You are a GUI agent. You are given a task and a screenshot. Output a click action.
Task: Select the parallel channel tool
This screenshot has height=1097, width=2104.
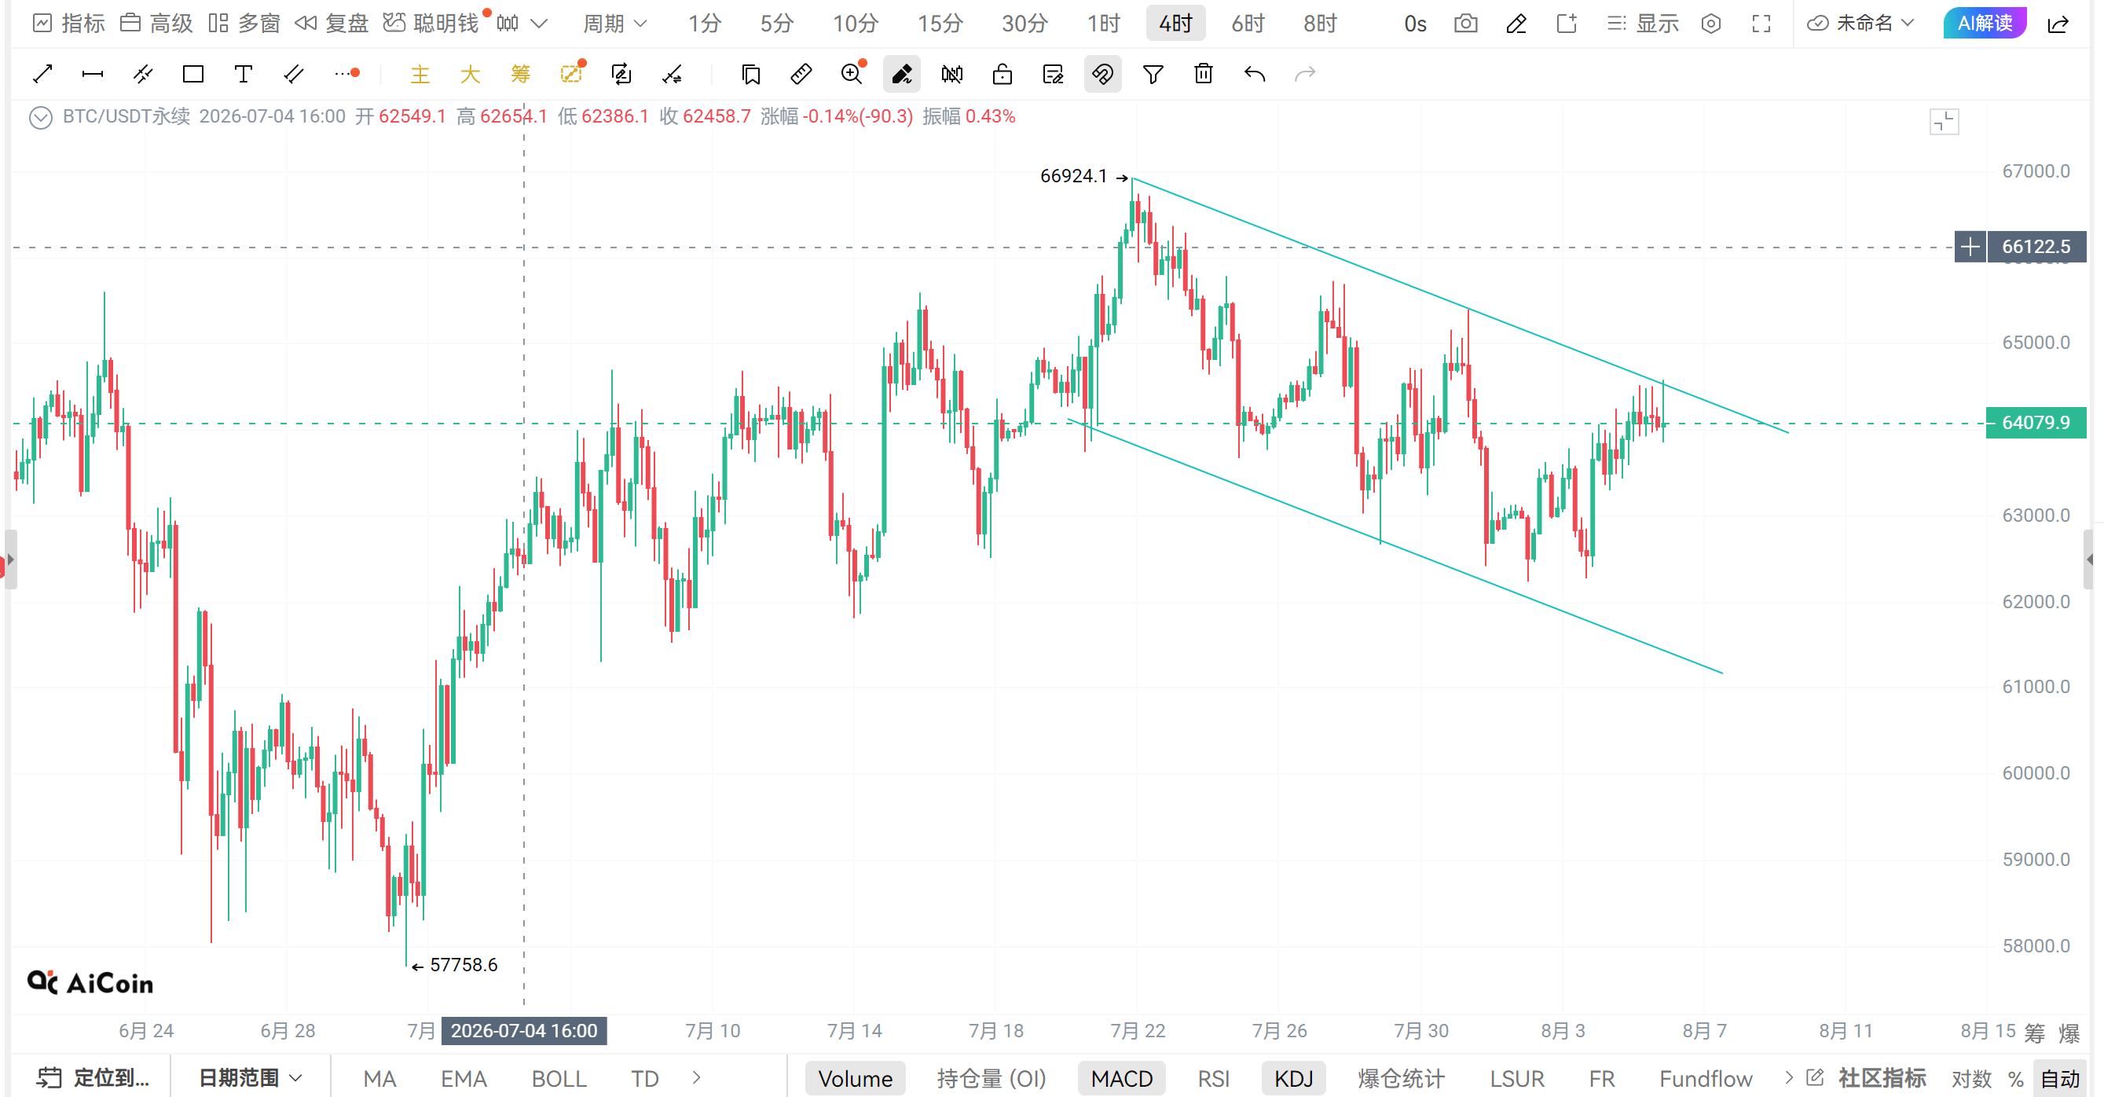pos(143,75)
